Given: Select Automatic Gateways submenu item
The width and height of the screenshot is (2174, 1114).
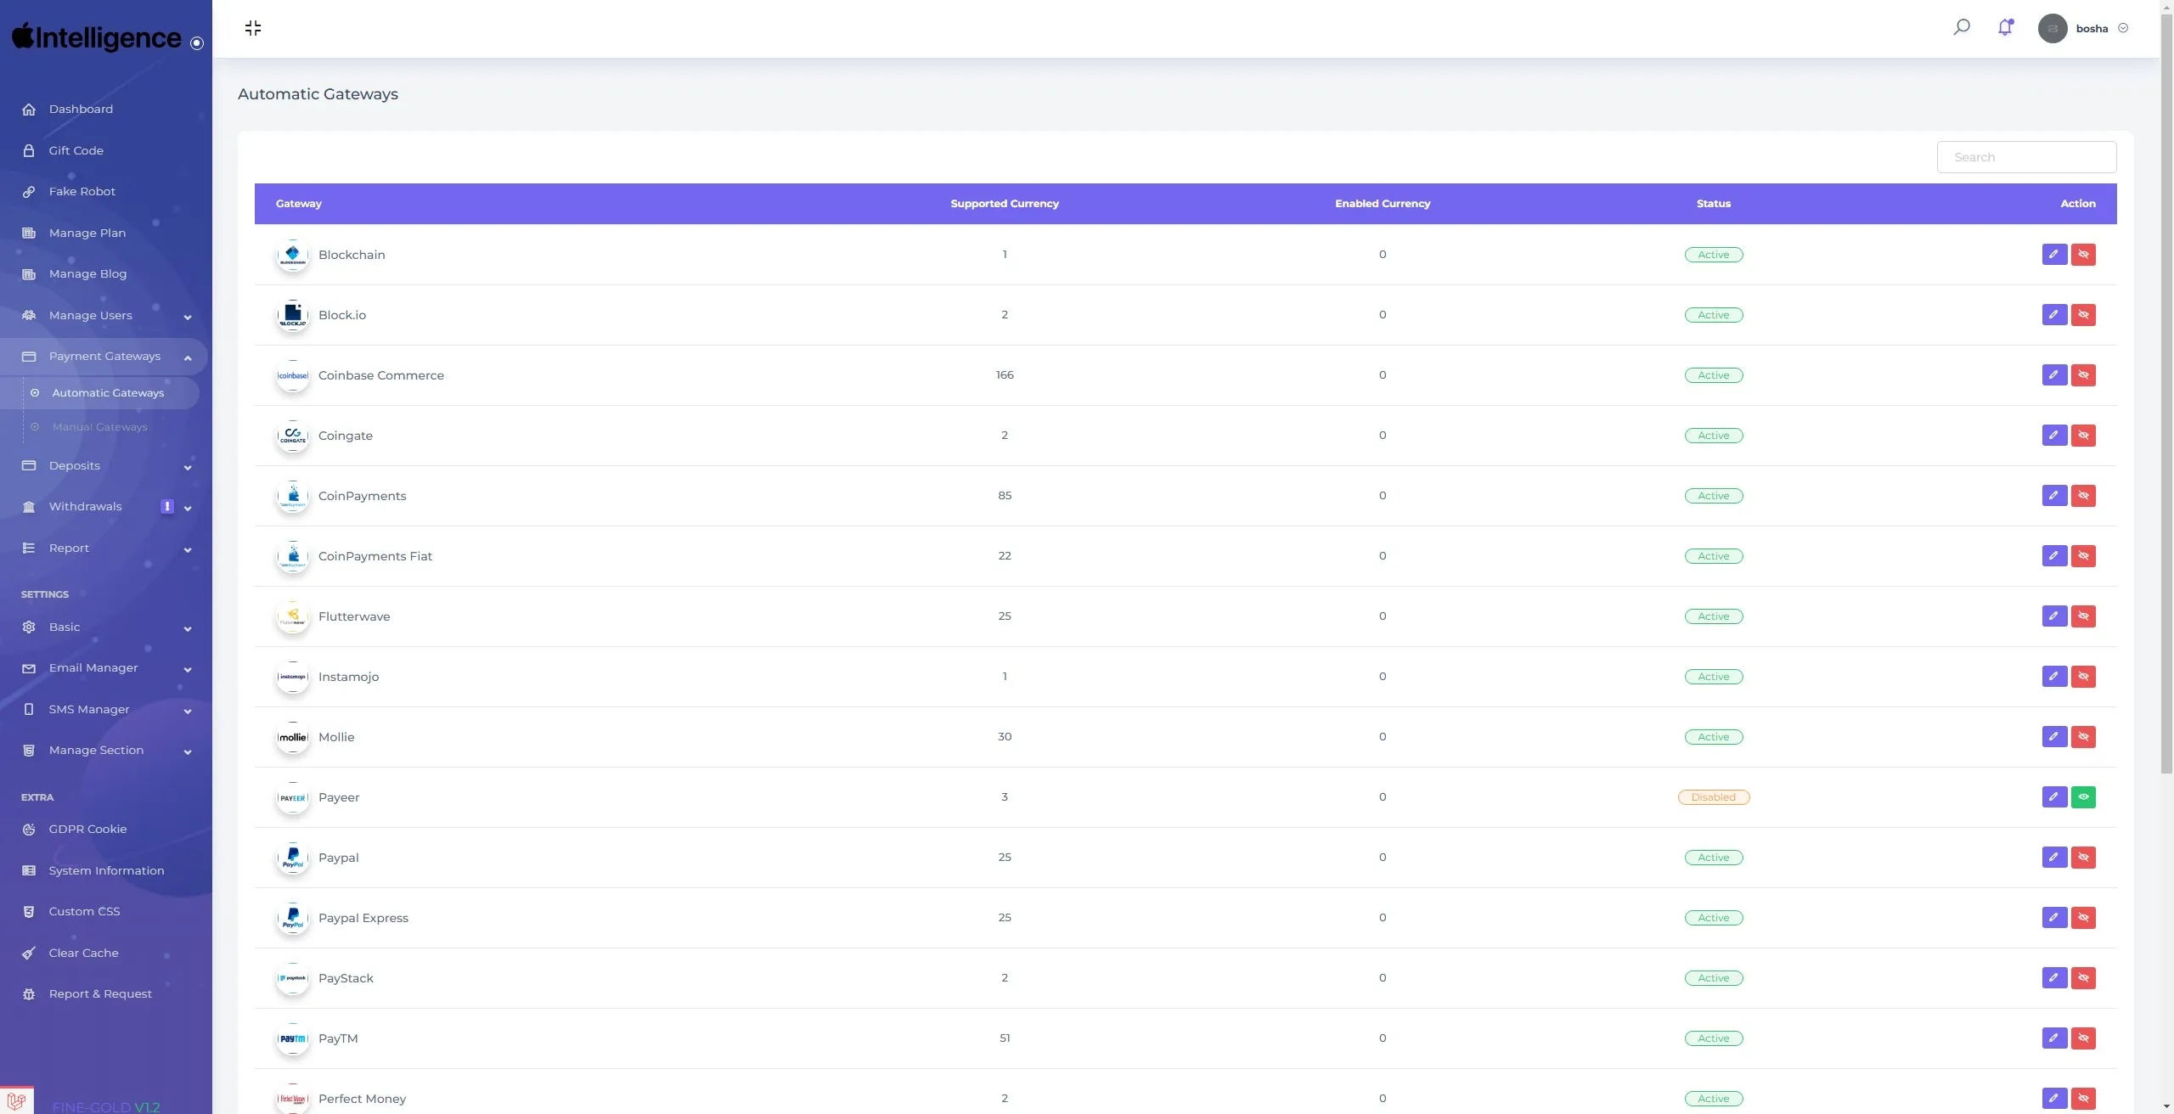Looking at the screenshot, I should click(100, 393).
